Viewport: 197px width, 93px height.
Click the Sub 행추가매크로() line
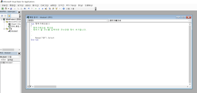click(41, 24)
